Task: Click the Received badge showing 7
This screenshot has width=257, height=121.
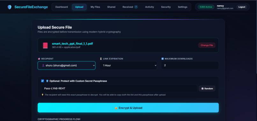Action: pos(136,7)
